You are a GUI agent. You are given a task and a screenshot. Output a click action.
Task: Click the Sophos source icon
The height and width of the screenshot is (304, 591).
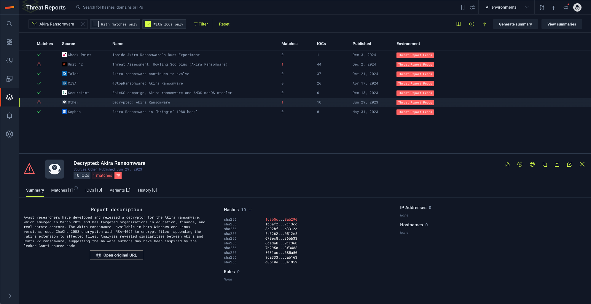[x=64, y=112]
